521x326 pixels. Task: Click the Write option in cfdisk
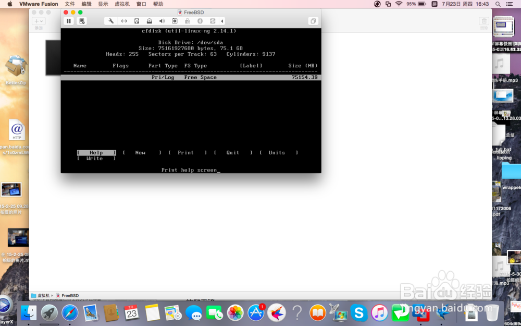pos(96,159)
